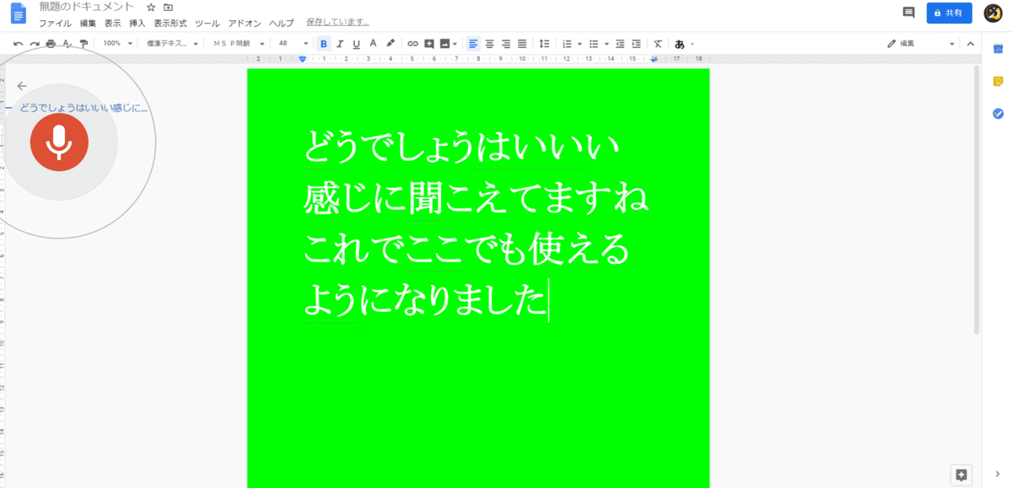This screenshot has height=488, width=1012.
Task: Open the MS P明朝 font dropdown
Action: (239, 43)
